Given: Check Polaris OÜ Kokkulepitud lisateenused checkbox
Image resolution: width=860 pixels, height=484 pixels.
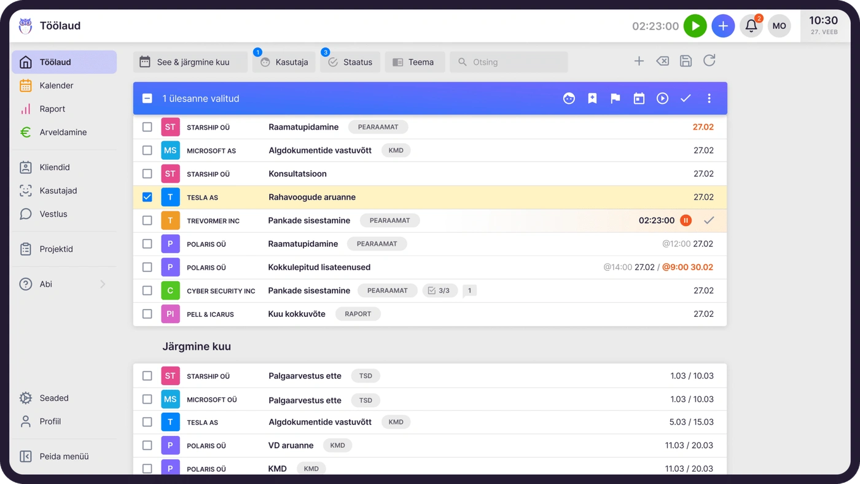Looking at the screenshot, I should [x=147, y=267].
